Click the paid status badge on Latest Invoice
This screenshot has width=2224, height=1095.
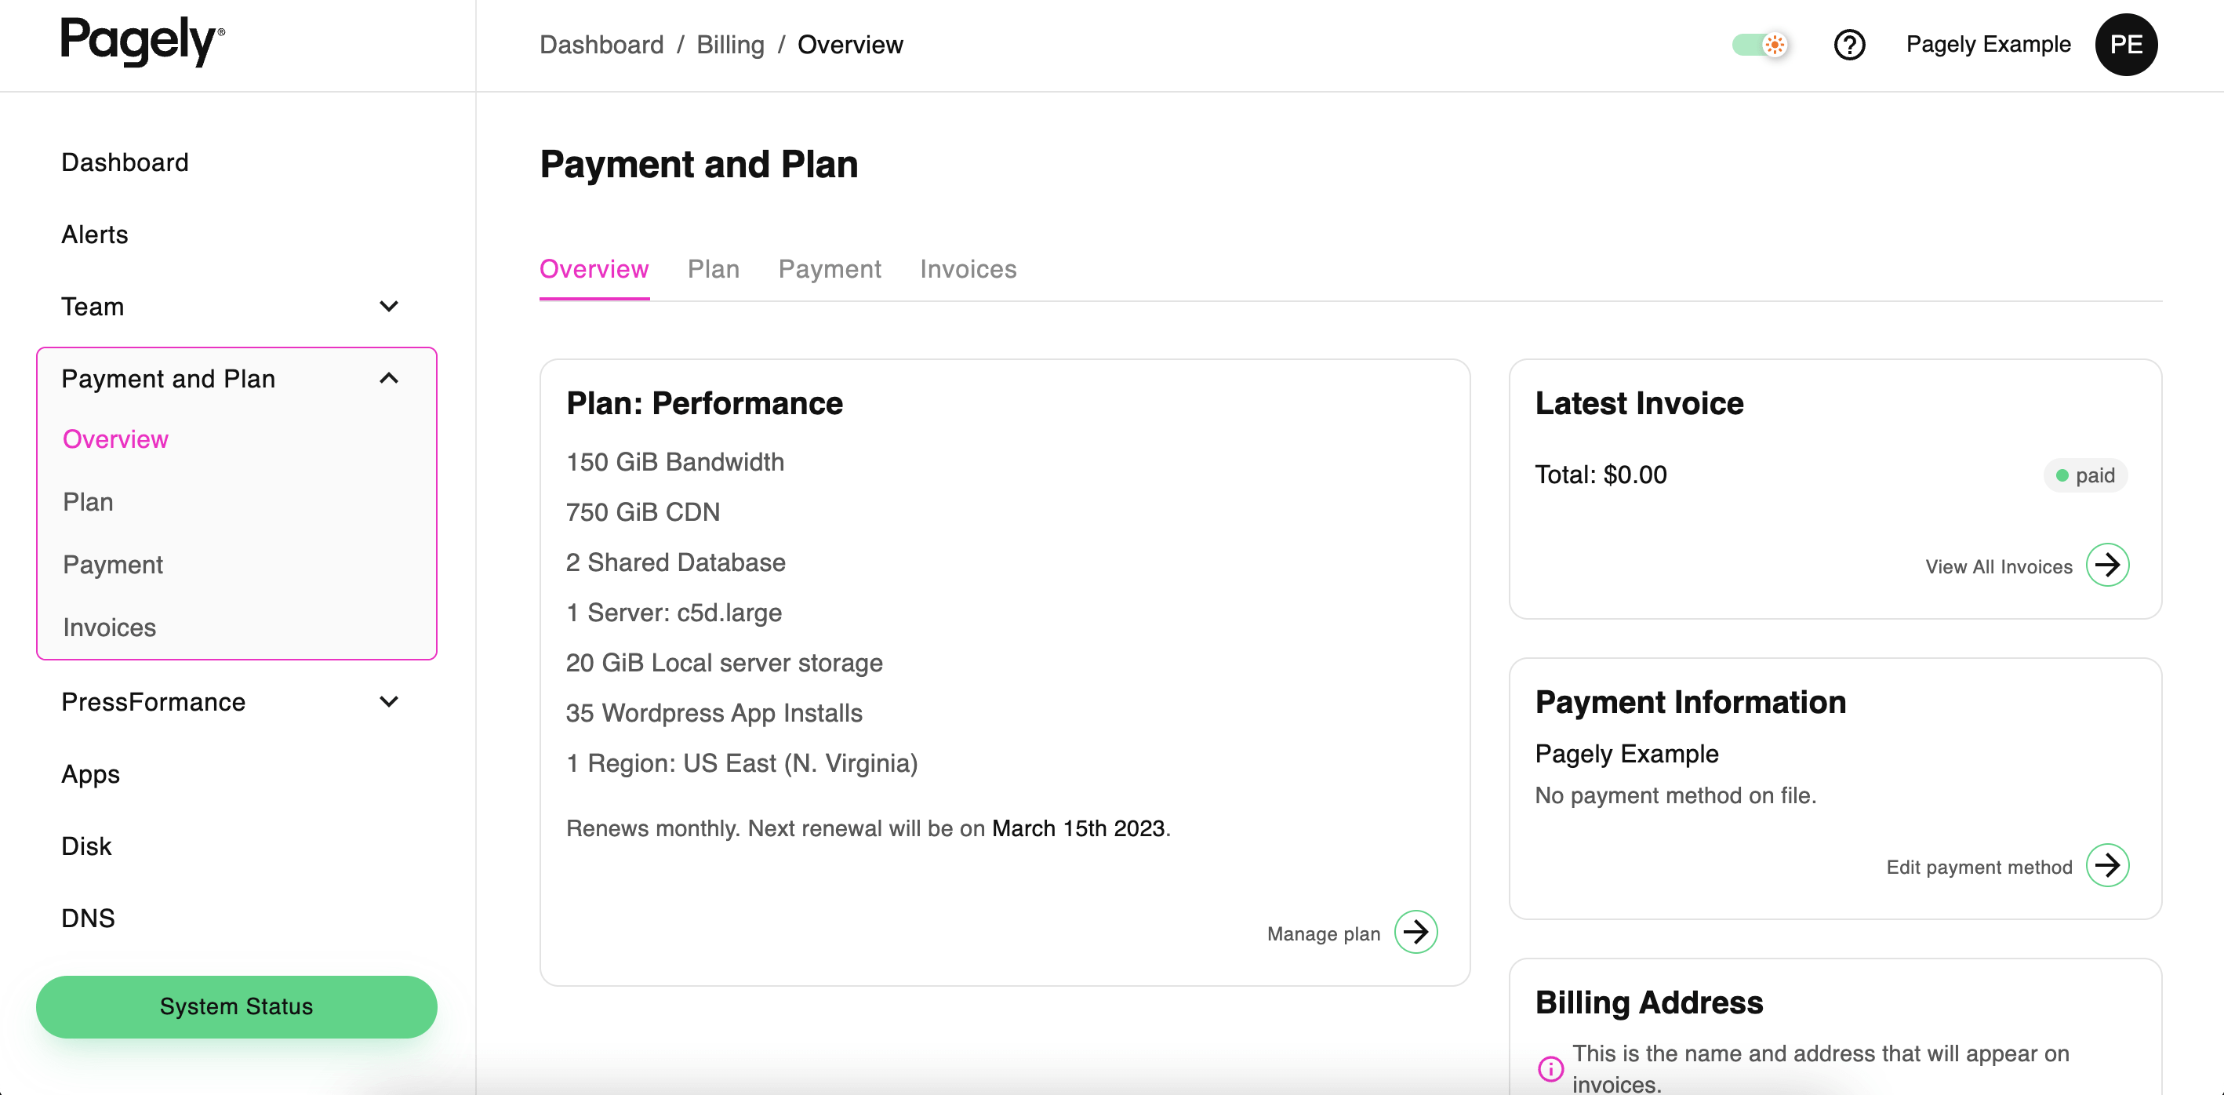(2085, 475)
